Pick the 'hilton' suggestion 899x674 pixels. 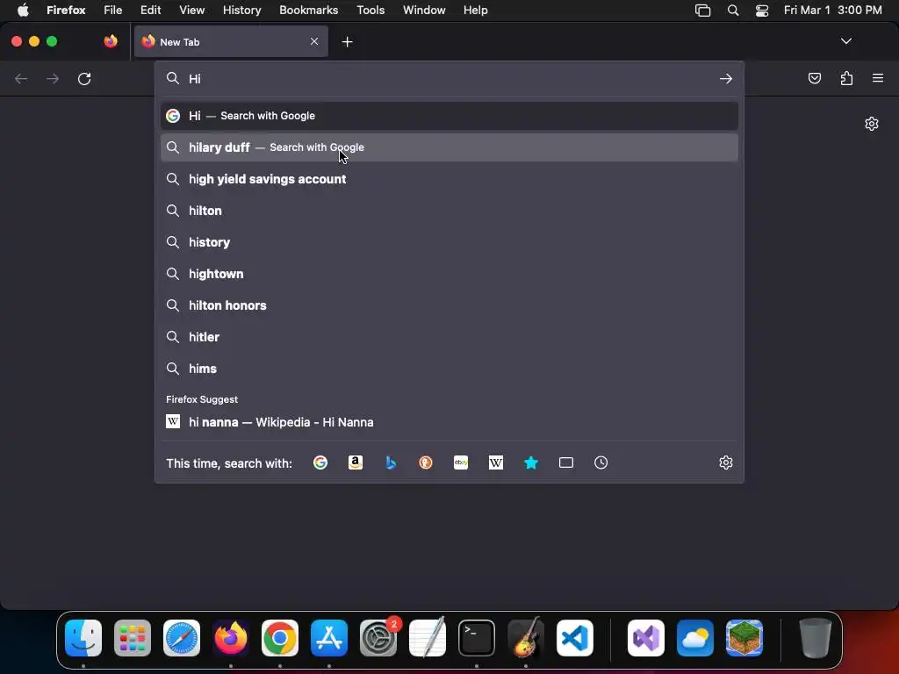(x=449, y=211)
